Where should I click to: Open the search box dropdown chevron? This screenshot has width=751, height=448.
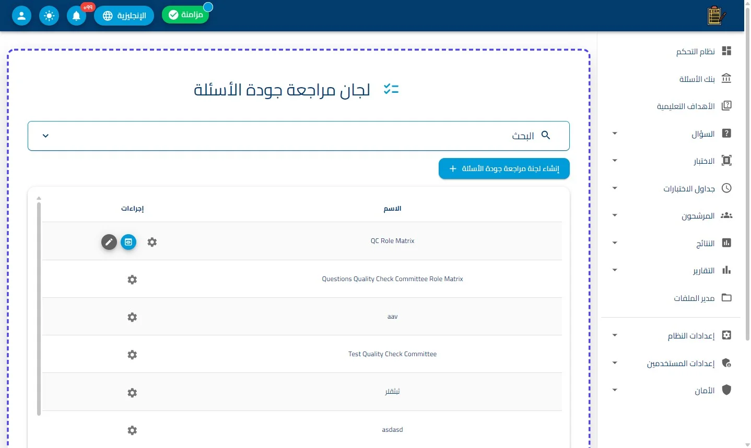click(45, 136)
